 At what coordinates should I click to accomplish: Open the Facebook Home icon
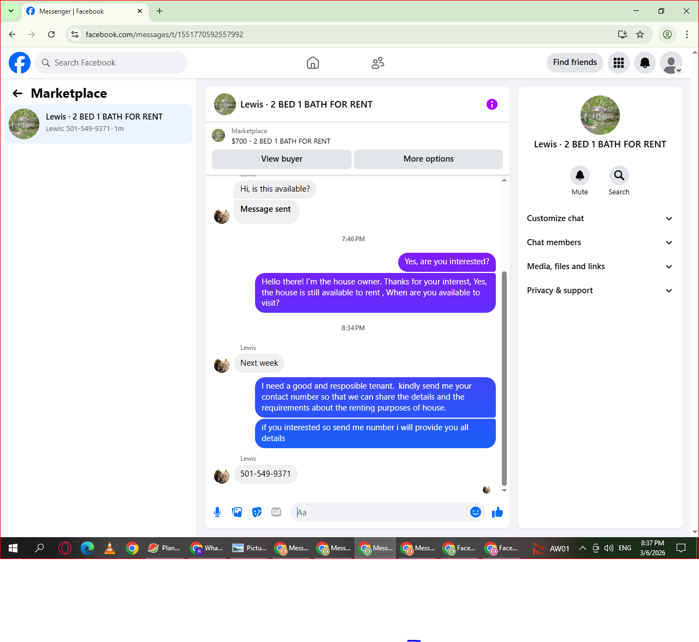pos(313,63)
